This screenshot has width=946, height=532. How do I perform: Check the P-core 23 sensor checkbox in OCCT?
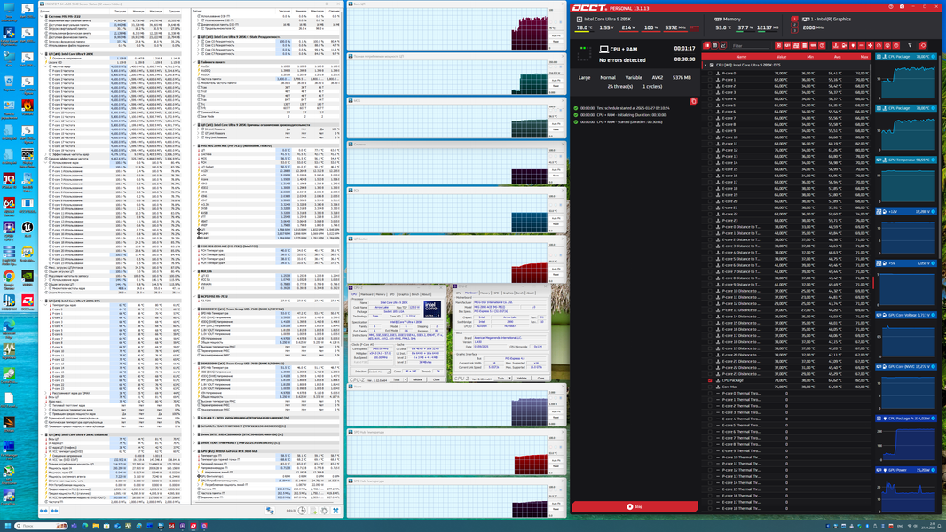(x=710, y=221)
